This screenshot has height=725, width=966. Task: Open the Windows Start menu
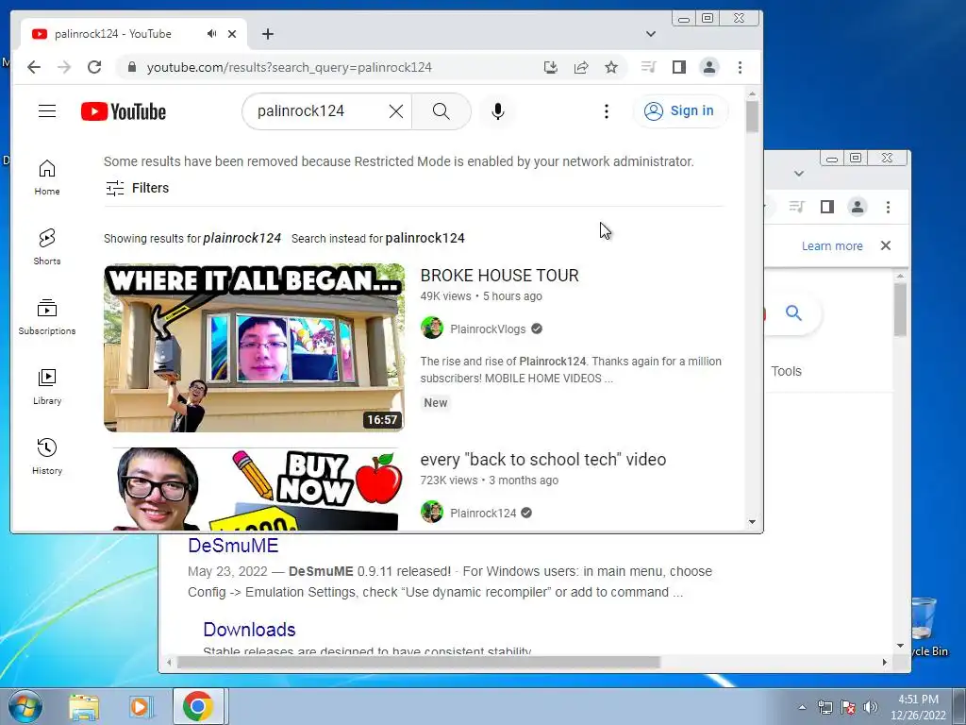click(25, 706)
